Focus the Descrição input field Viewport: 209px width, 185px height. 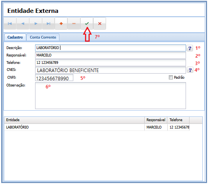pyautogui.click(x=110, y=48)
